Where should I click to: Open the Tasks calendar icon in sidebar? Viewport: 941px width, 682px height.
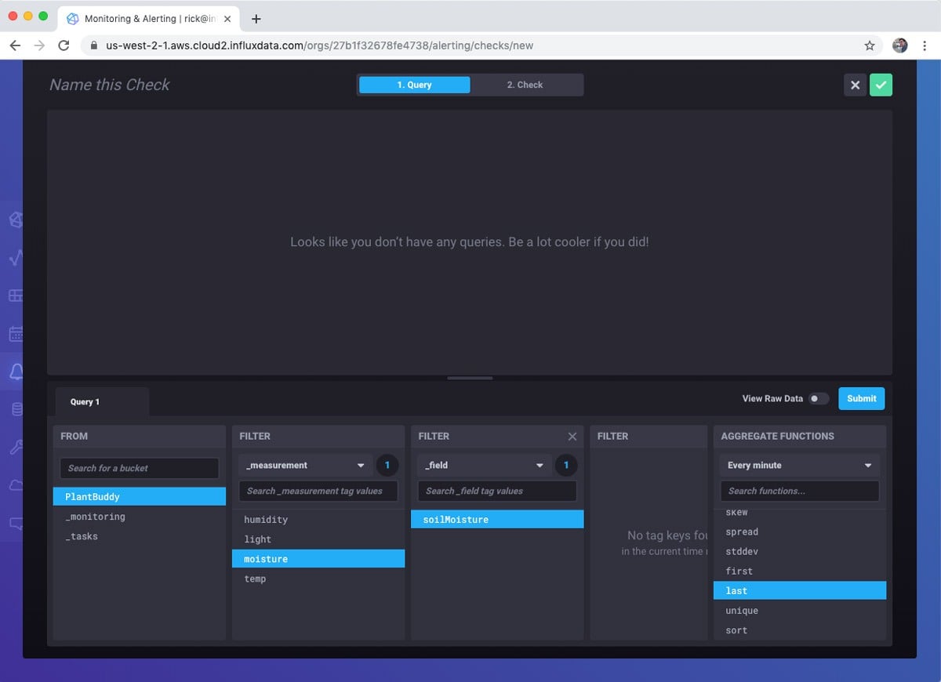tap(16, 333)
